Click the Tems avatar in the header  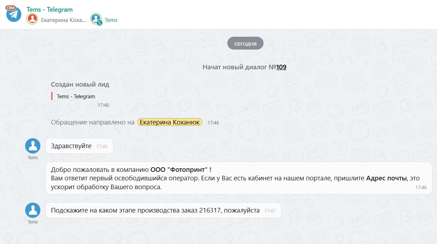[96, 19]
